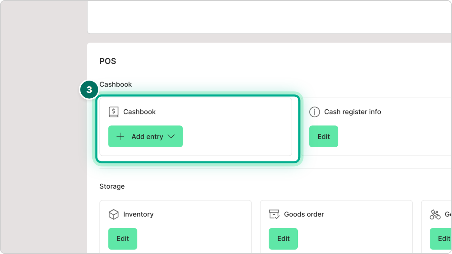Screen dimensions: 452x254
Task: Click the Cashbook section subheading
Action: tap(116, 84)
